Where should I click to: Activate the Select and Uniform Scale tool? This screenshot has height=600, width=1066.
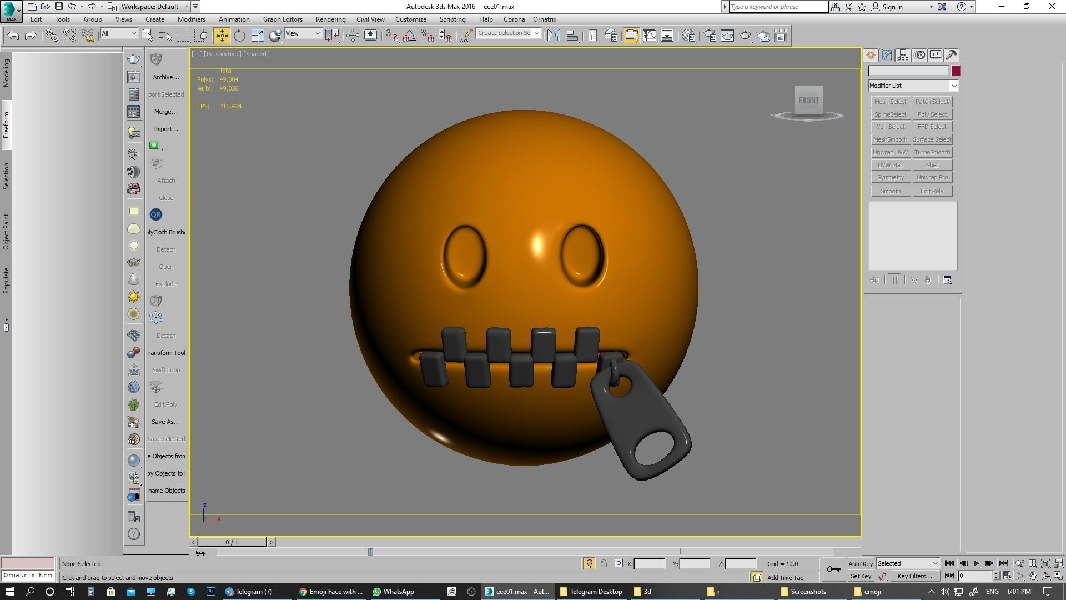(257, 36)
